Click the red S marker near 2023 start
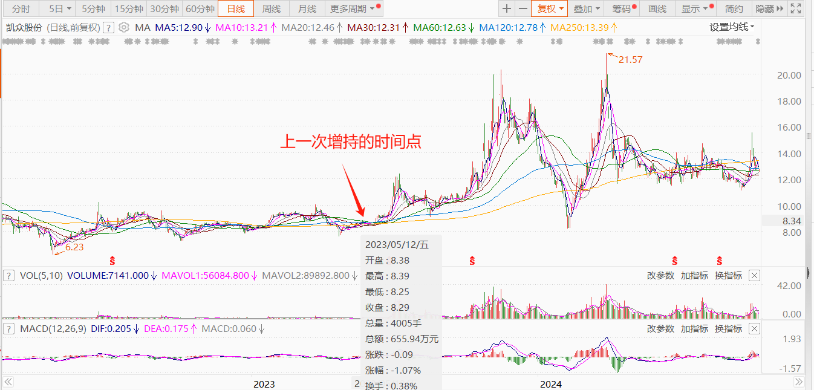 [x=112, y=261]
